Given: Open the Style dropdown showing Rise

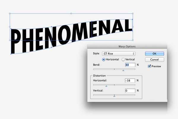Looking at the screenshot, I should (119, 53).
